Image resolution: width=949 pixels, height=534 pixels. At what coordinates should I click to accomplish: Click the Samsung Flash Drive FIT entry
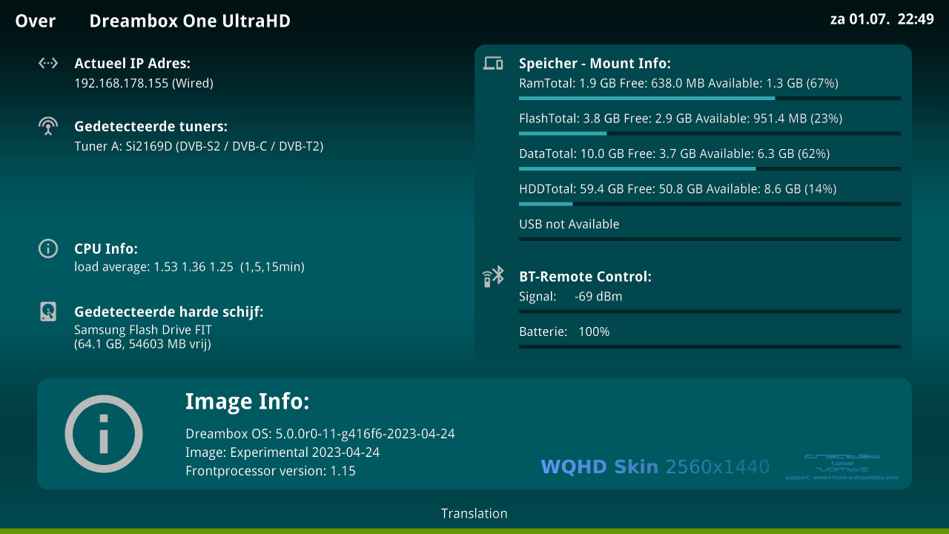142,330
